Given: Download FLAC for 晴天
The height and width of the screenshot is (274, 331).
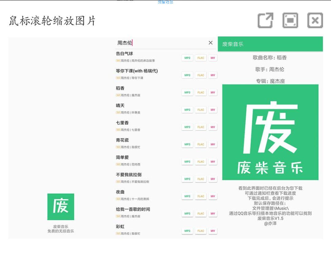Looking at the screenshot, I should click(201, 110).
